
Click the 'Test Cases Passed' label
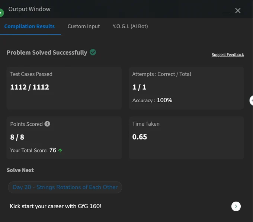(31, 74)
